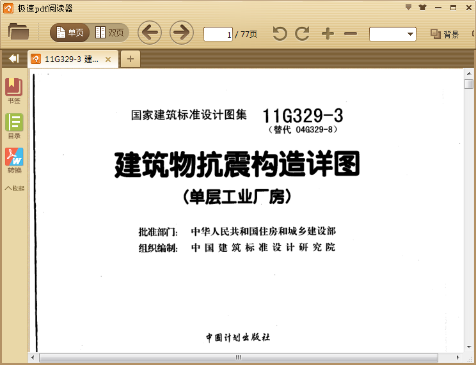The width and height of the screenshot is (476, 365).
Task: Click the vertical scrollbar up arrow
Action: tap(469, 74)
